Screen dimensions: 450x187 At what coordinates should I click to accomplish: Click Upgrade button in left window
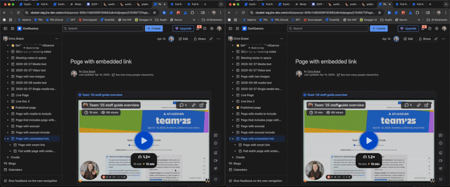pos(183,28)
